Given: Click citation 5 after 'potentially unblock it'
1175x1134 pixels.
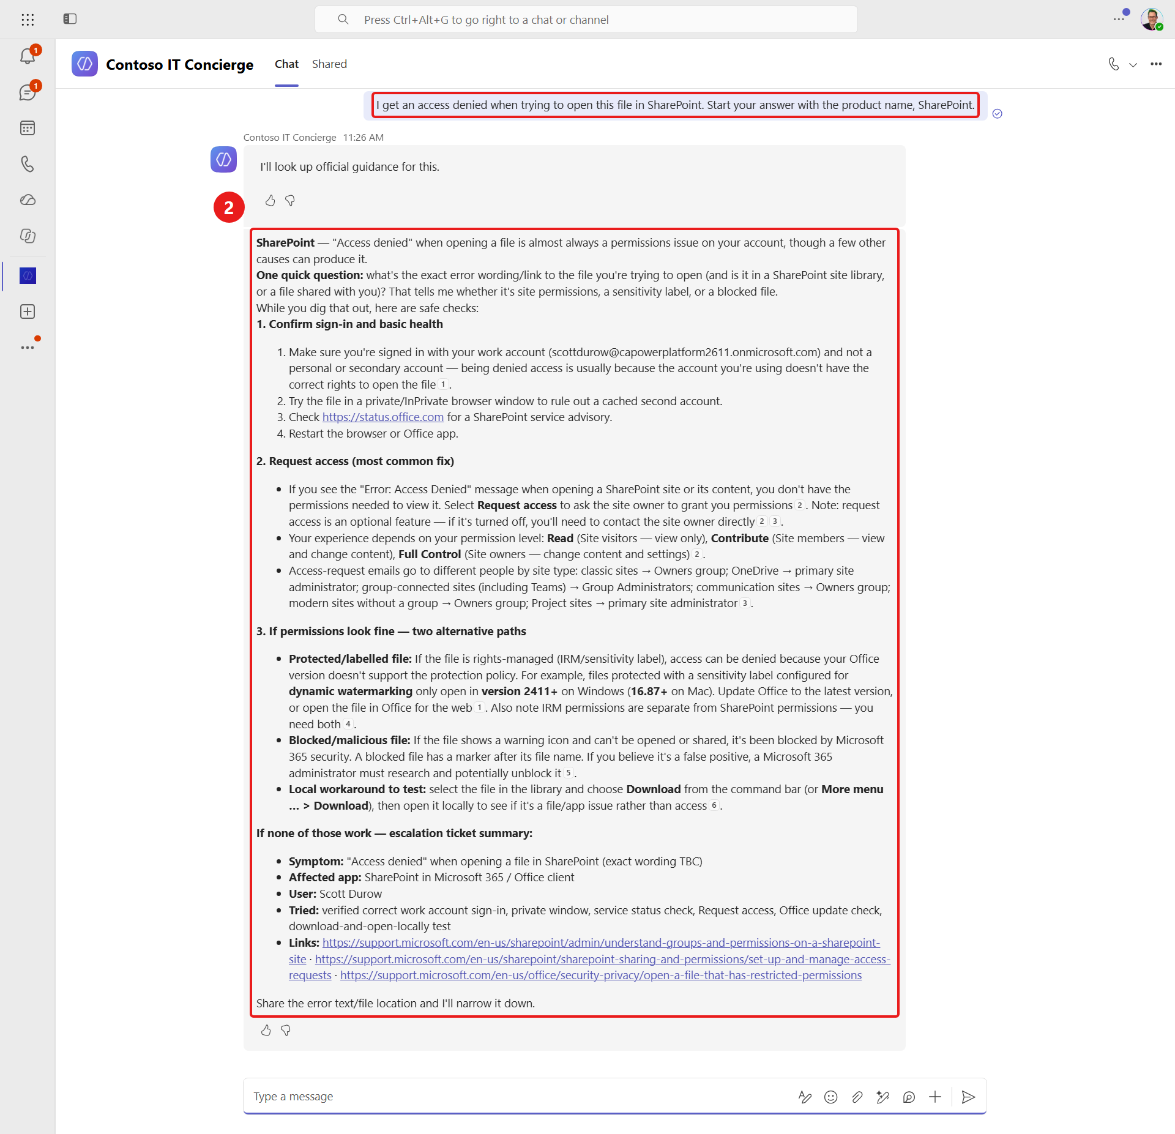Looking at the screenshot, I should 568,774.
